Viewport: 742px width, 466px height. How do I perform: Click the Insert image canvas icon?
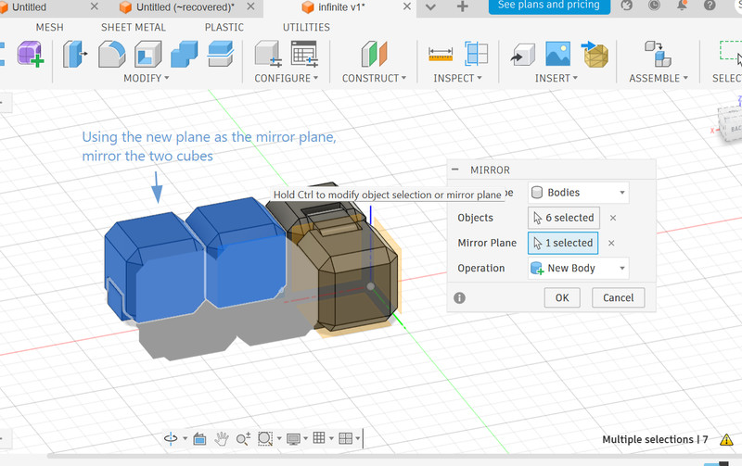click(557, 54)
